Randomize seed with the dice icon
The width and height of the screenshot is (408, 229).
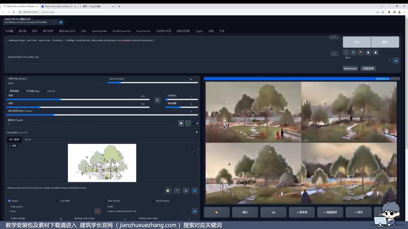[181, 123]
